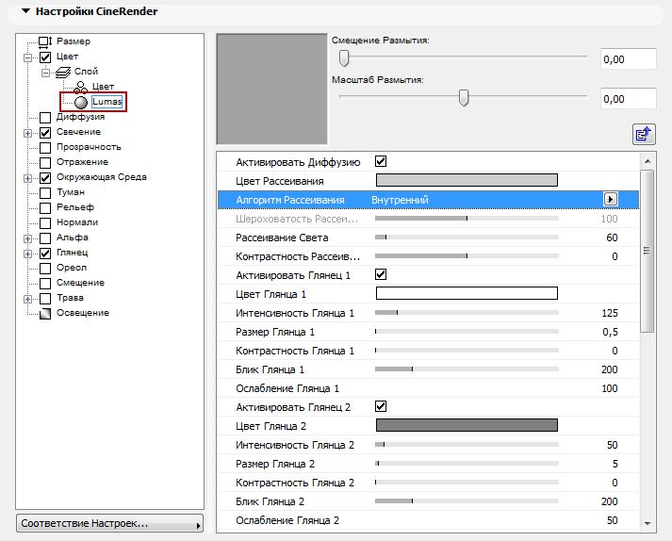Viewport: 672px width, 541px height.
Task: Enable the Трава channel checkbox
Action: [x=45, y=299]
